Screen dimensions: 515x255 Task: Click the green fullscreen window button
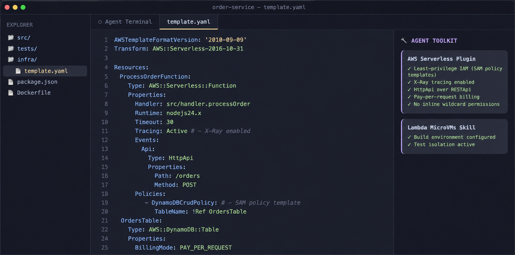coord(23,7)
